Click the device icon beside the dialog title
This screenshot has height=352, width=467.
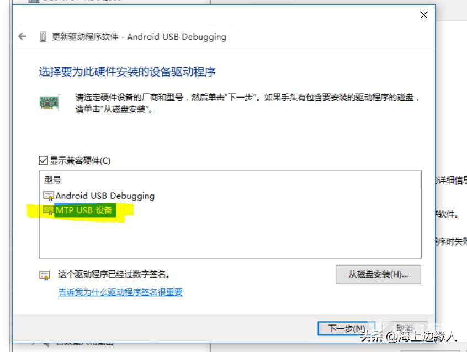(43, 37)
